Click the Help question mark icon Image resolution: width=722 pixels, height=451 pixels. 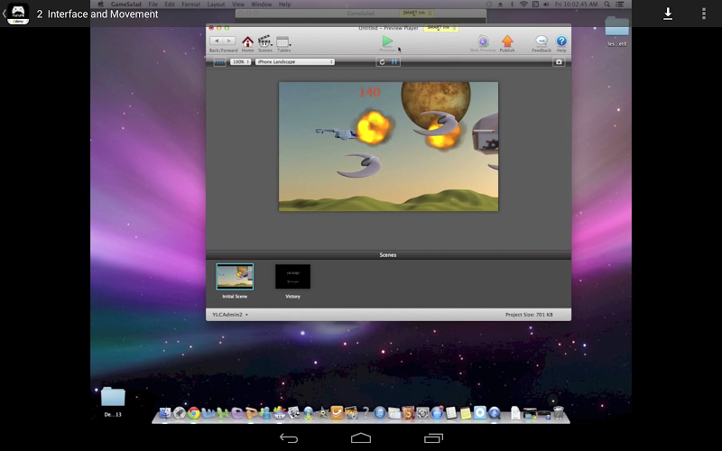[561, 41]
